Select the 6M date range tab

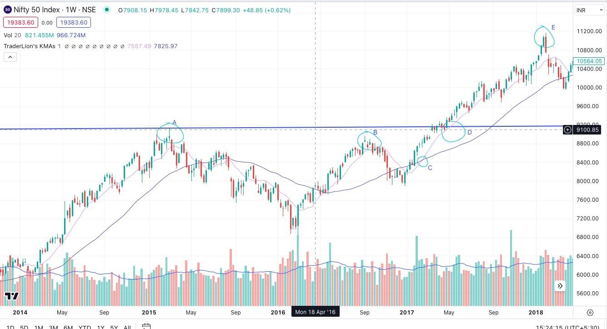(x=68, y=327)
